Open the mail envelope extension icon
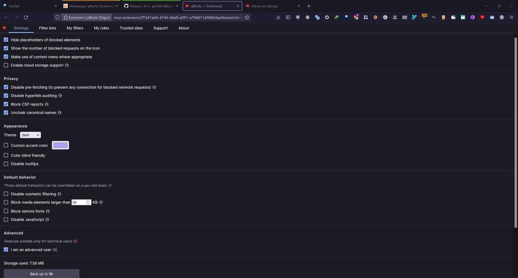Viewport: 518px width, 278px height. (x=492, y=18)
